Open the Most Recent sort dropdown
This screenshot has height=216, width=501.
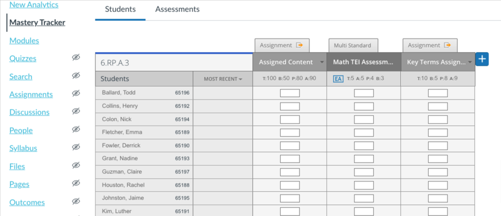223,79
